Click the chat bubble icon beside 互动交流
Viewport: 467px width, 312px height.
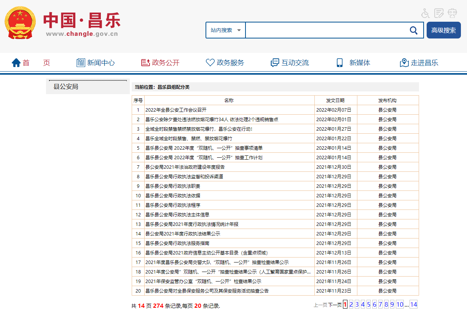(x=275, y=63)
